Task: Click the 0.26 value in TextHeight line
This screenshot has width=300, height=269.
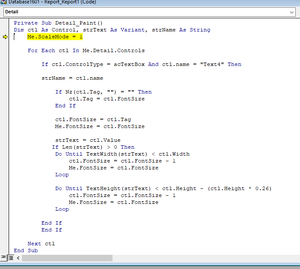Action: [x=262, y=188]
